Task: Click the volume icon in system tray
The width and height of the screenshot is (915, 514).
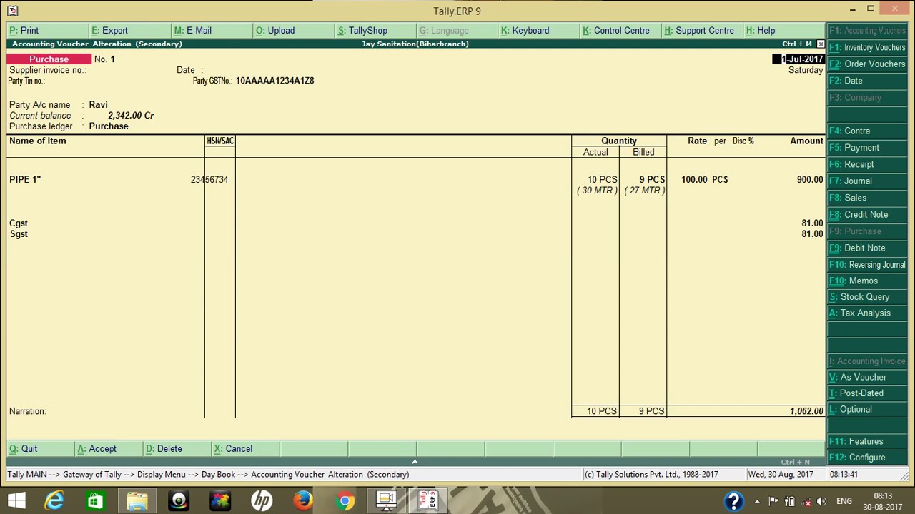Action: point(822,501)
